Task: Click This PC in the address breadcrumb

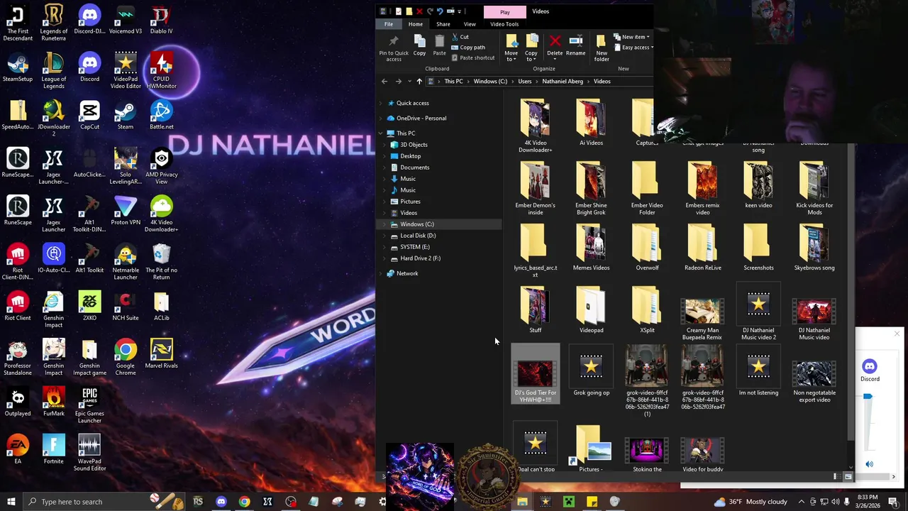Action: pyautogui.click(x=453, y=82)
